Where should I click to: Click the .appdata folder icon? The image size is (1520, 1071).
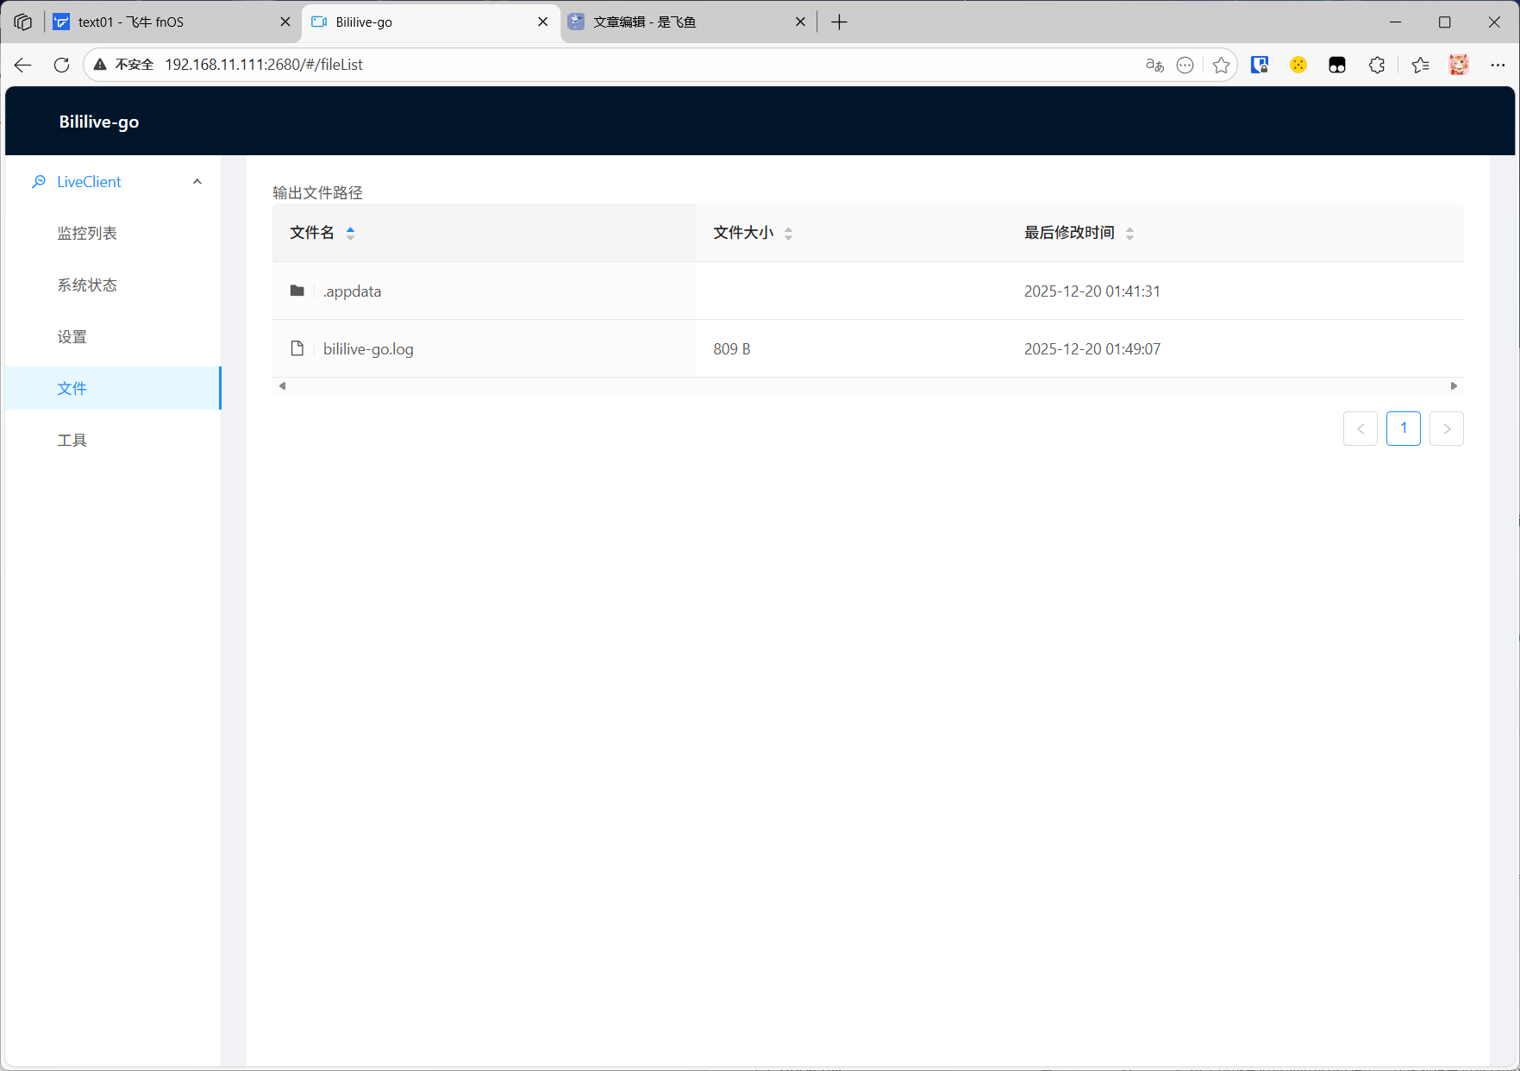pos(297,291)
